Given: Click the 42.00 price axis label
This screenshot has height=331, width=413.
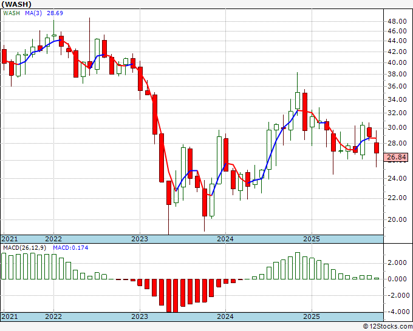Looking at the screenshot, I should [397, 52].
